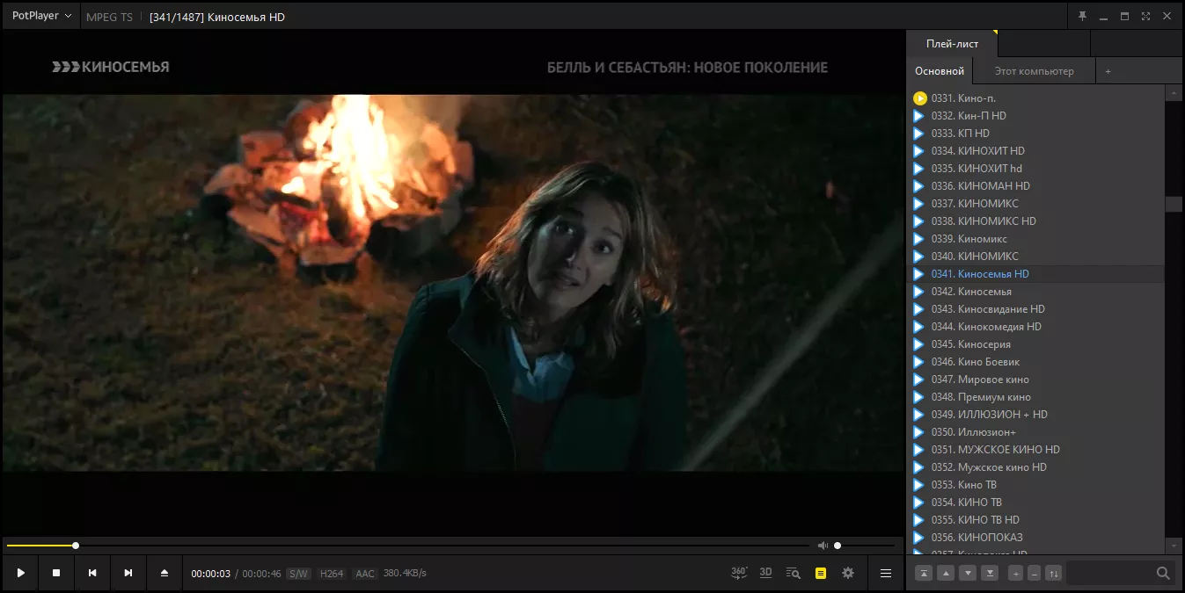Select channel 0339. Киномикс
Image resolution: width=1185 pixels, height=593 pixels.
pyautogui.click(x=1035, y=239)
